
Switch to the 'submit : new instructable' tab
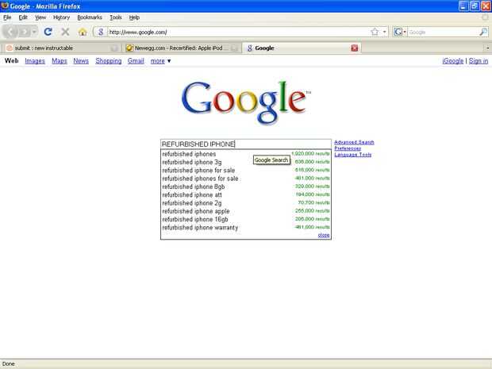62,48
